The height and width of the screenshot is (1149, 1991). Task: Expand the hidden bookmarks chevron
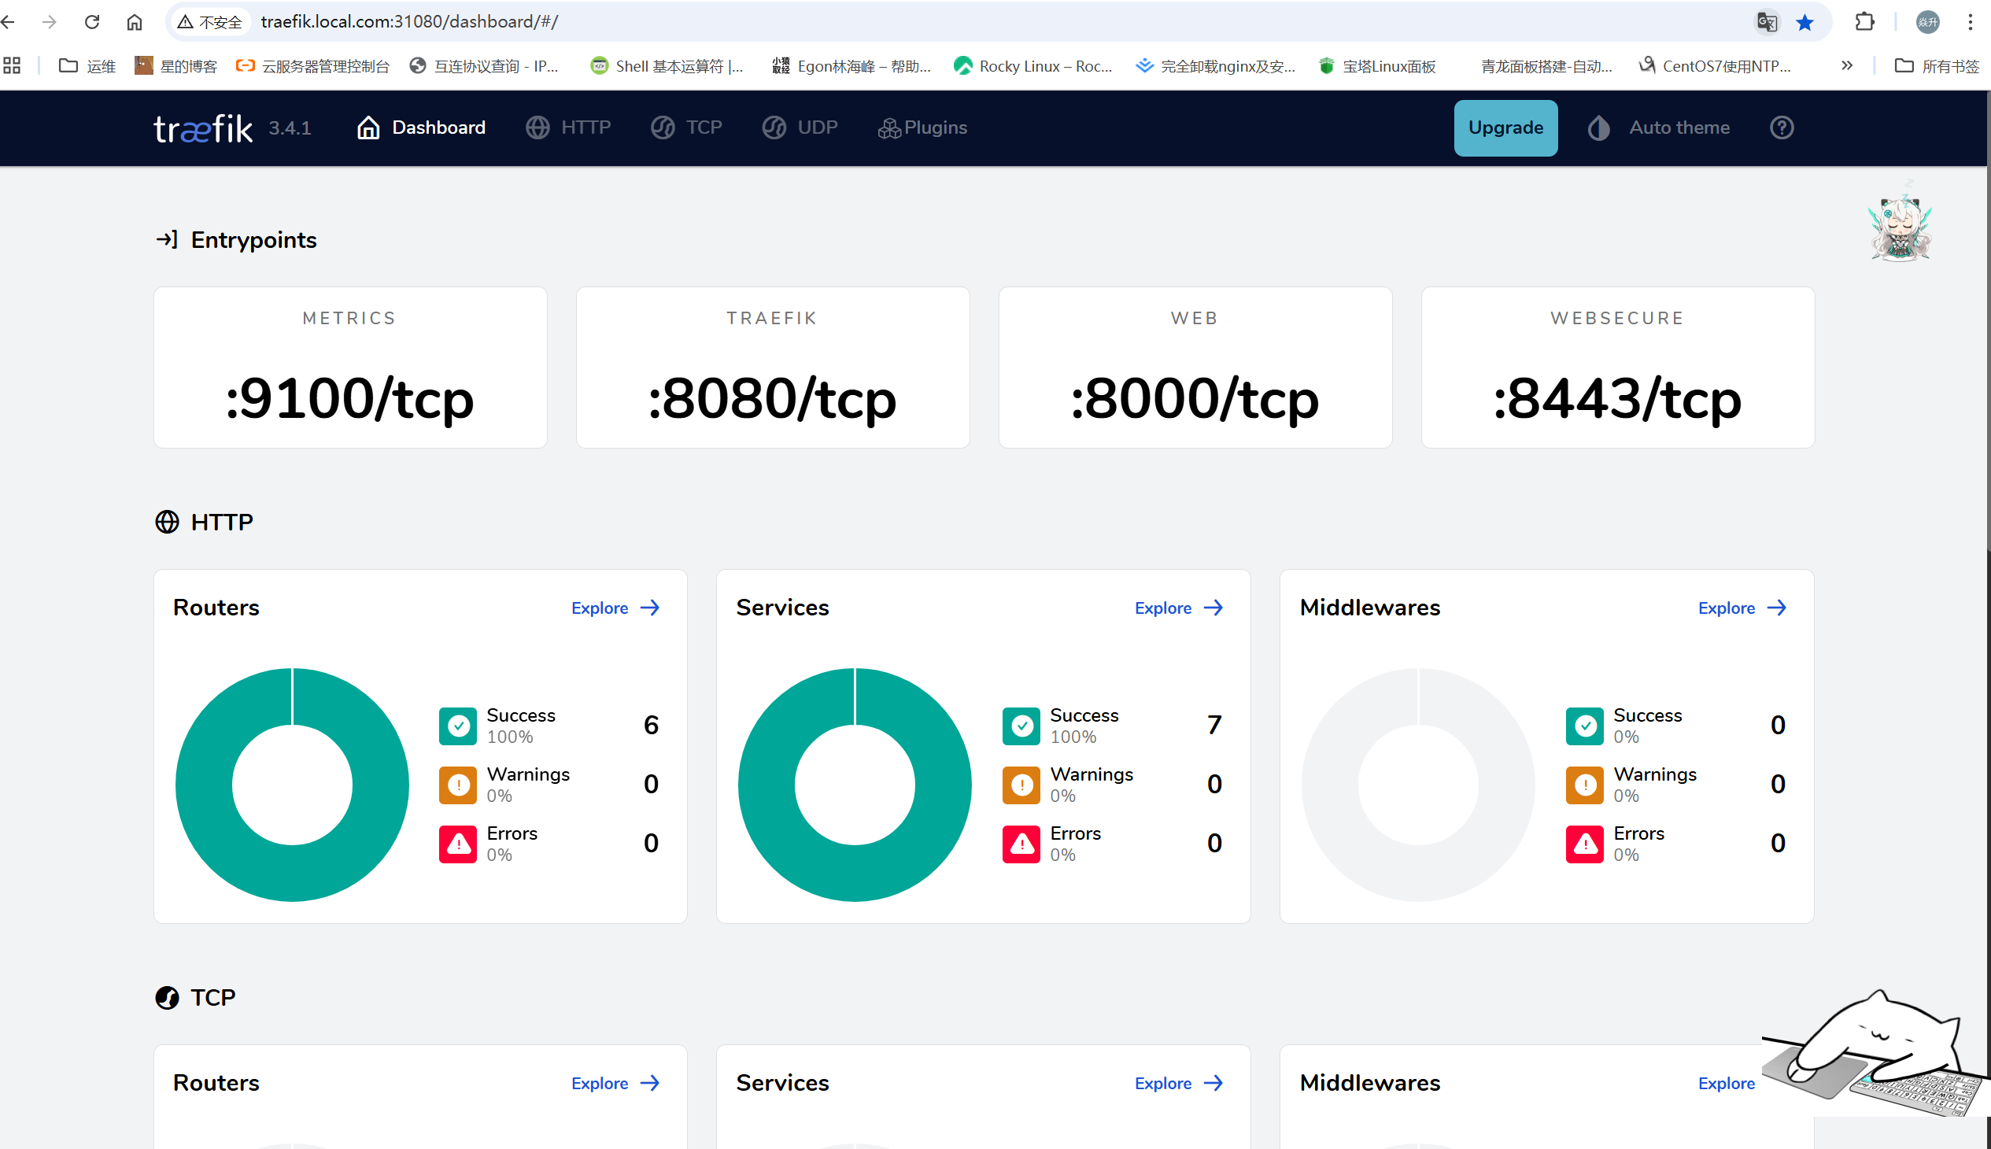1846,66
